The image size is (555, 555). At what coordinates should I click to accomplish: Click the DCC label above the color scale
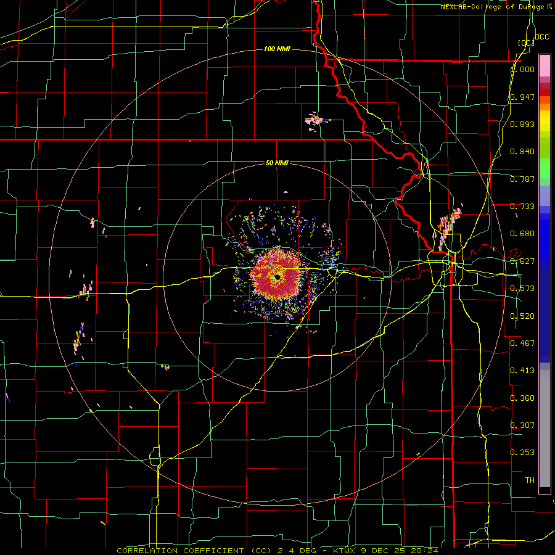click(x=542, y=37)
